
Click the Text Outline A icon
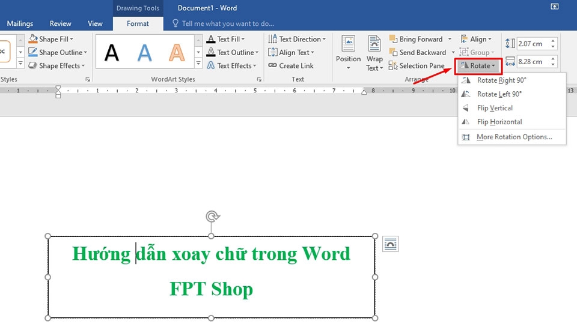(211, 52)
